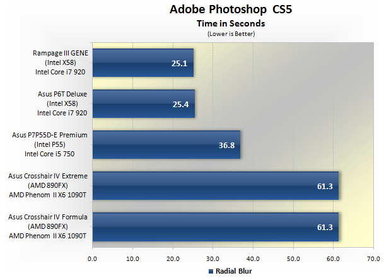
Task: Click the Rampage III GENE category label
Action: 61,62
